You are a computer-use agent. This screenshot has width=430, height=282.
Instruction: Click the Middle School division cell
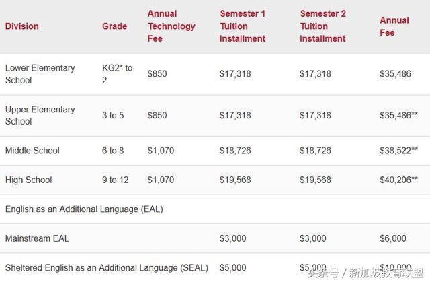(x=32, y=151)
